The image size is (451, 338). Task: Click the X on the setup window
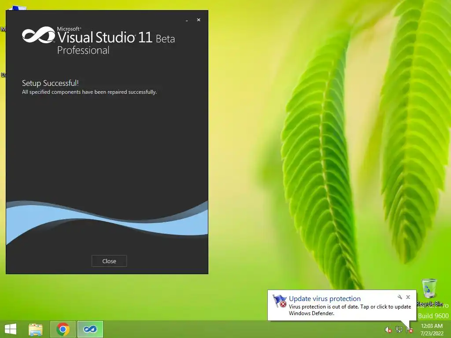point(199,20)
